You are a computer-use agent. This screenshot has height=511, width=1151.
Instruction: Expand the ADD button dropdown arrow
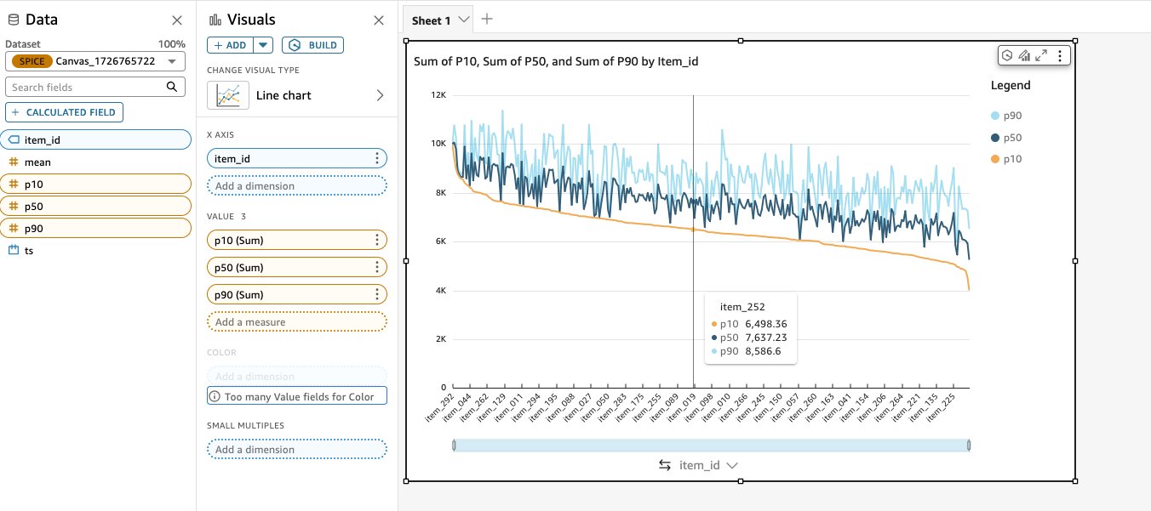point(263,45)
